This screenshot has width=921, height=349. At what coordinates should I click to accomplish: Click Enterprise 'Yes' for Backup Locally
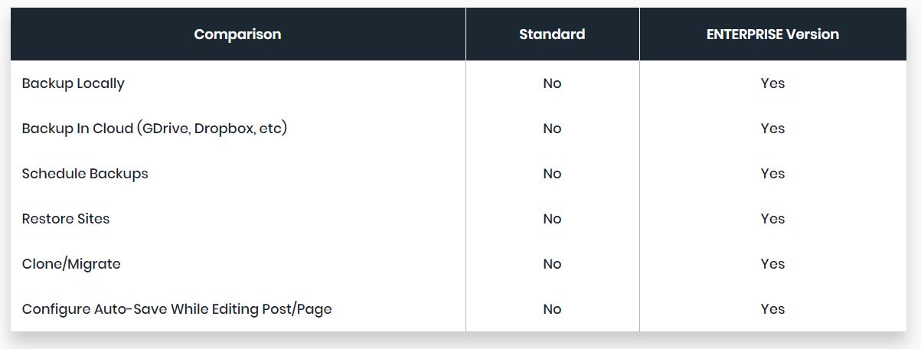[x=772, y=83]
